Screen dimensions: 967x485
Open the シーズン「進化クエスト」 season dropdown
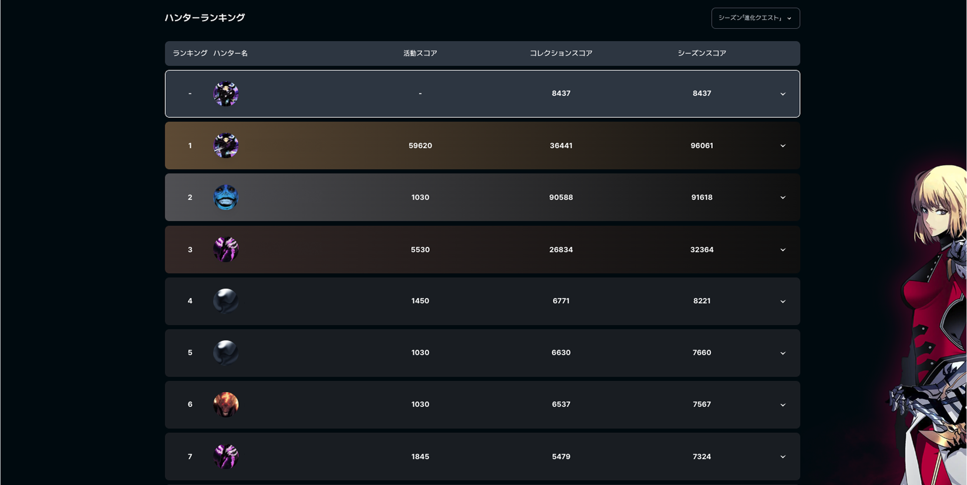coord(755,18)
